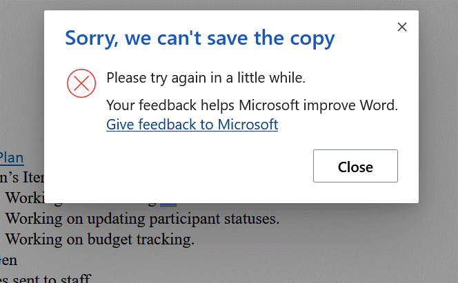Click the Close button in the dialog
The image size is (458, 283).
(x=355, y=166)
